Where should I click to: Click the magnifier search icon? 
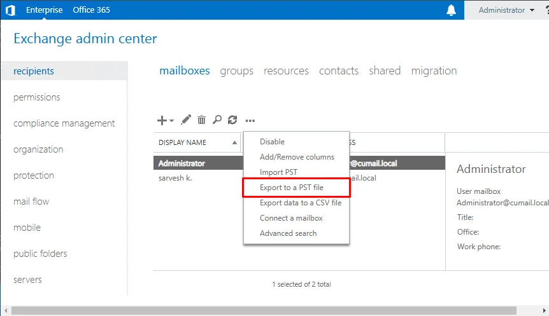tap(217, 120)
